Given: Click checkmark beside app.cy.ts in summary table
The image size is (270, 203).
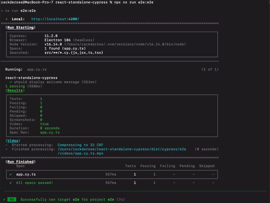Looking at the screenshot, I should point(11,174).
